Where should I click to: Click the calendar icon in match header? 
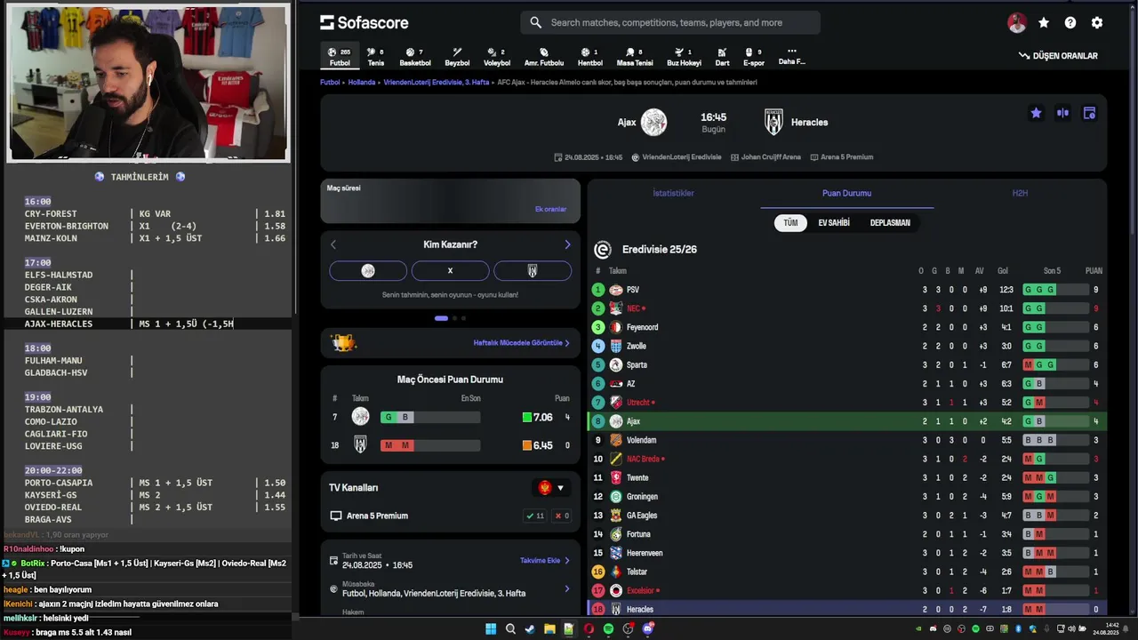click(1089, 113)
